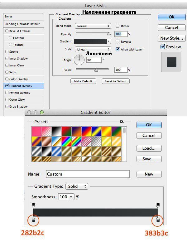Enable Inner Shadow effect
The image size is (187, 242).
pyautogui.click(x=7, y=58)
